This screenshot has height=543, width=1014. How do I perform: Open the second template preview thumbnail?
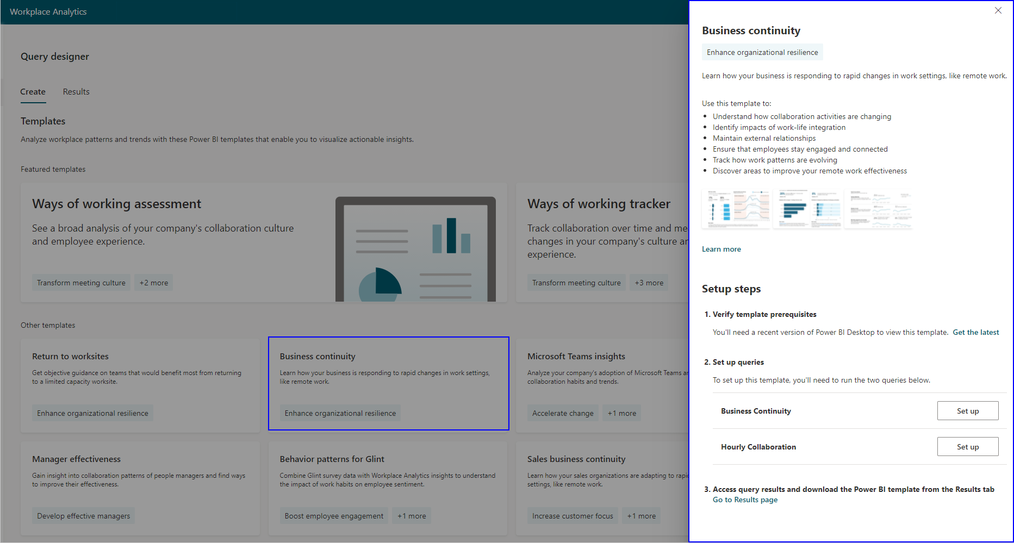[807, 209]
